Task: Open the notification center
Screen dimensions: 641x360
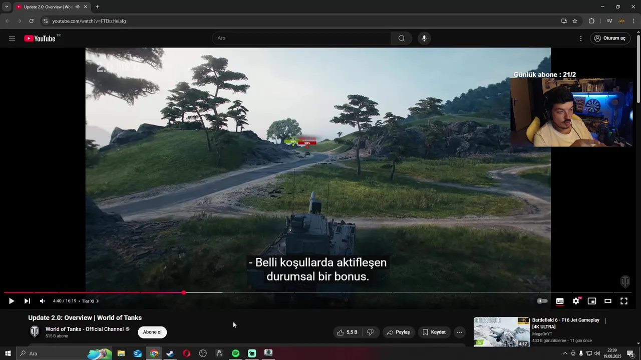Action: pos(630,353)
